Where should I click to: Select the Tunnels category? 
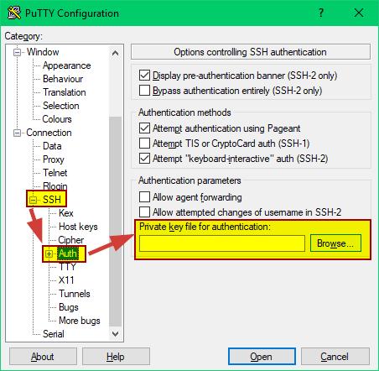point(75,294)
